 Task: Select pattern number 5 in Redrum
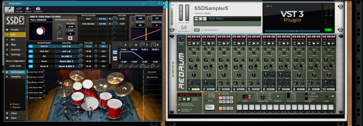(220, 102)
